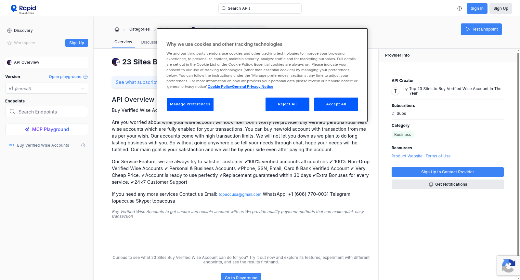This screenshot has height=280, width=520.
Task: Click the API logo next to the 23 Sites title
Action: pos(116,62)
